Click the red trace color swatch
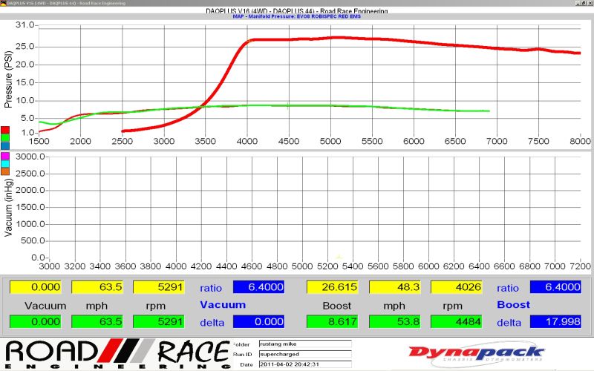This screenshot has width=594, height=371. (x=5, y=131)
